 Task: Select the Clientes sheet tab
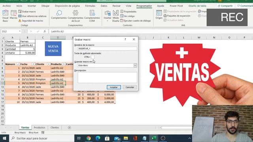coord(55,127)
